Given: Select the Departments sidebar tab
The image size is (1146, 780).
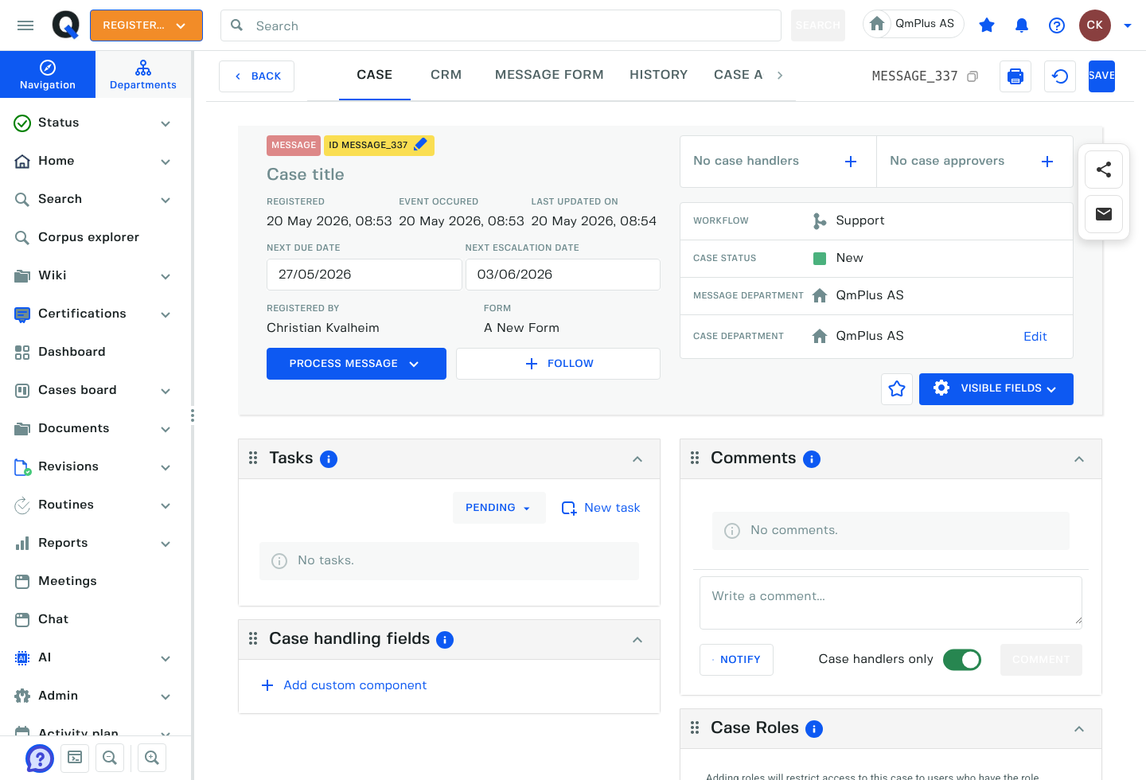Looking at the screenshot, I should point(143,75).
